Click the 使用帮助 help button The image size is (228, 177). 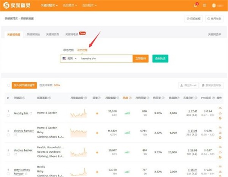coord(214,19)
